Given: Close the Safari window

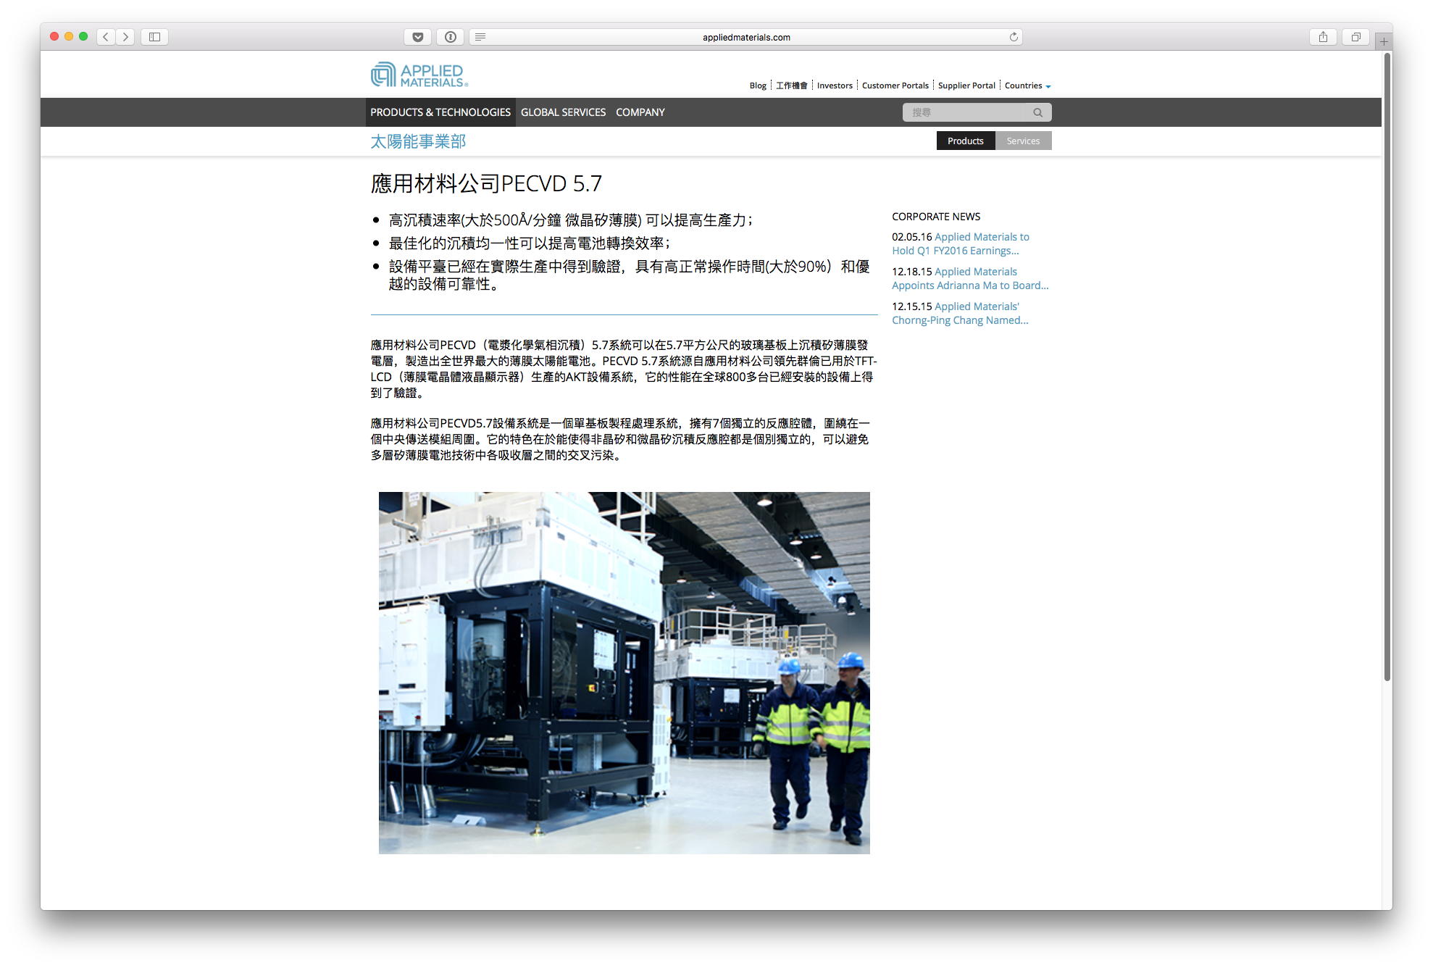Looking at the screenshot, I should pos(54,36).
